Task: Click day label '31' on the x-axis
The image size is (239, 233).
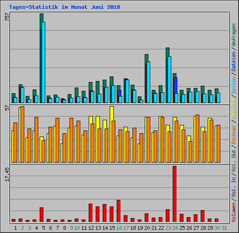Action: click(x=224, y=228)
